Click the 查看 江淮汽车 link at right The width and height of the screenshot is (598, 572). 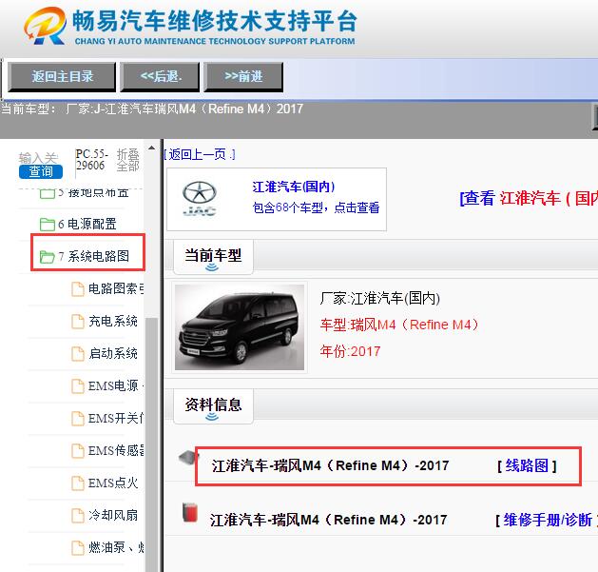pyautogui.click(x=529, y=198)
